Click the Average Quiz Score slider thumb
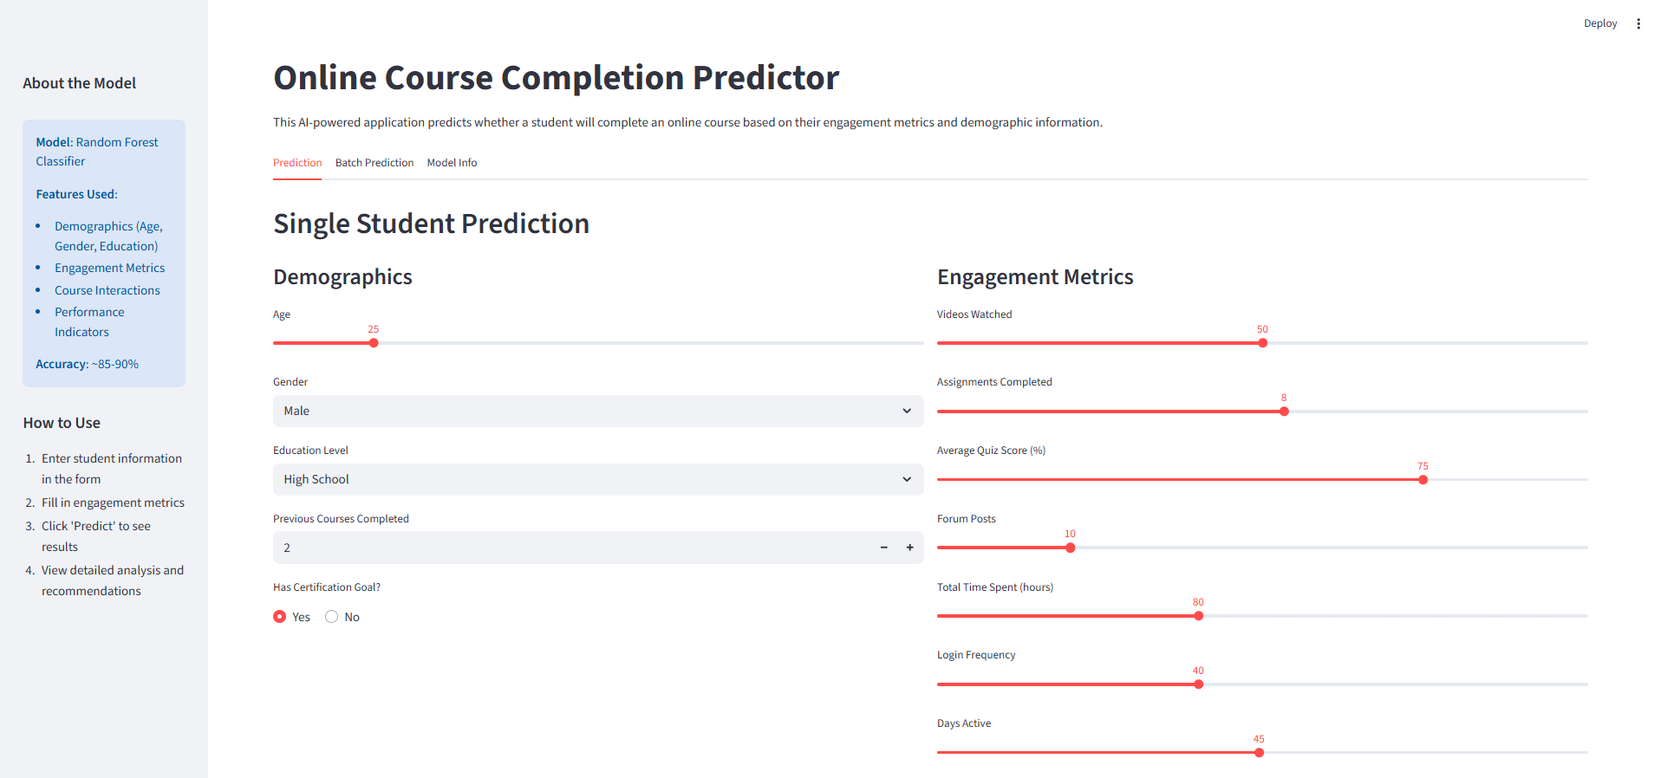Image resolution: width=1654 pixels, height=778 pixels. coord(1423,480)
